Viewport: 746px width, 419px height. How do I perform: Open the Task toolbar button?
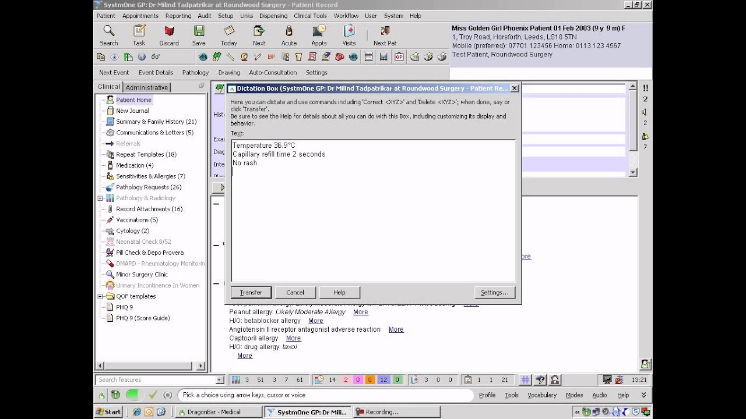coord(139,35)
